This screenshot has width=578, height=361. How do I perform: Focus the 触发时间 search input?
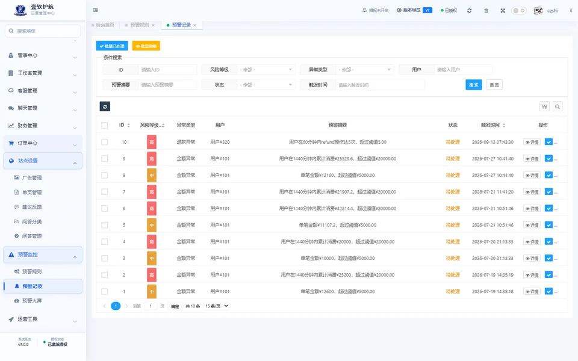coord(380,85)
